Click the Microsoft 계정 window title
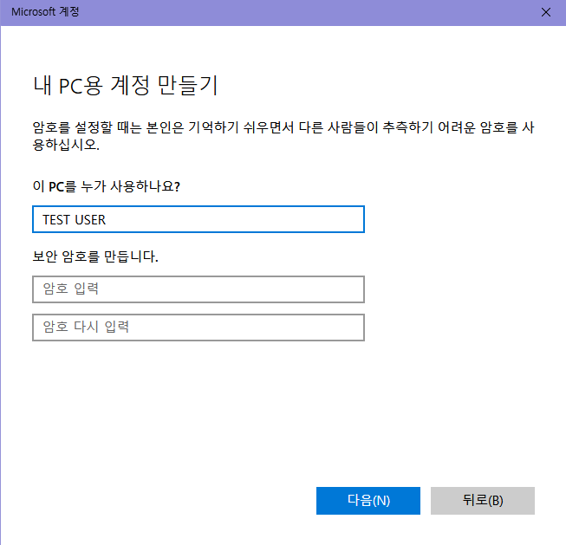Image resolution: width=566 pixels, height=545 pixels. click(x=45, y=12)
